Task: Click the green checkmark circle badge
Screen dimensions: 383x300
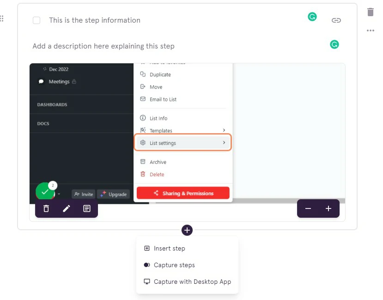Action: (x=45, y=191)
